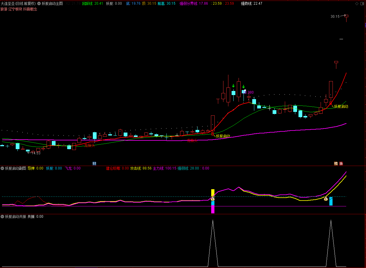Click the 辽宁板块 sector tag
This screenshot has width=366, height=268.
pyautogui.click(x=15, y=9)
